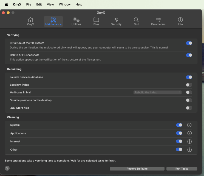Enable Mailboxes in Mail toggle

click(x=189, y=92)
